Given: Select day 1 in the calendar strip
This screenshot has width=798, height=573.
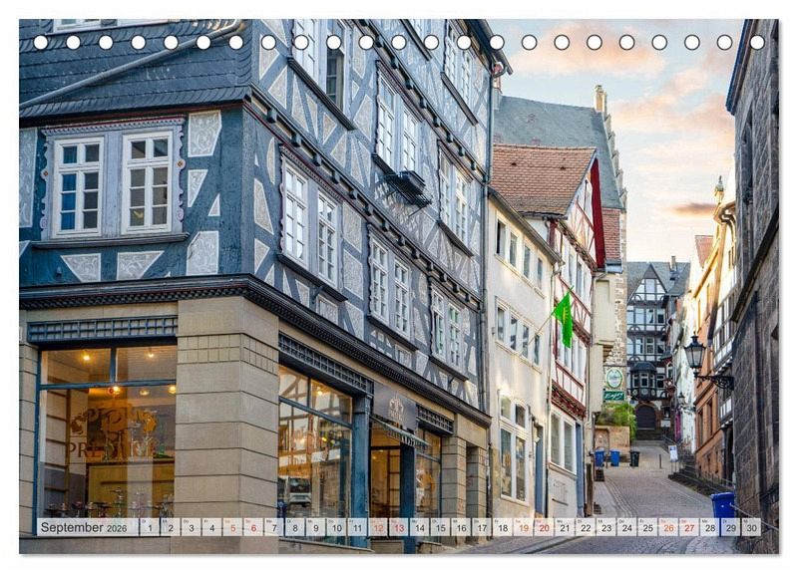Looking at the screenshot, I should [149, 527].
